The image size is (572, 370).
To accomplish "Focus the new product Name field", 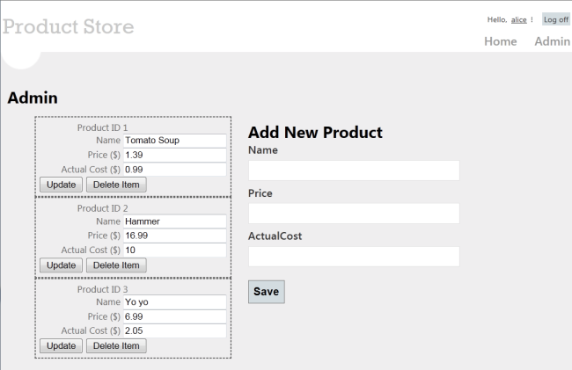I will [354, 170].
